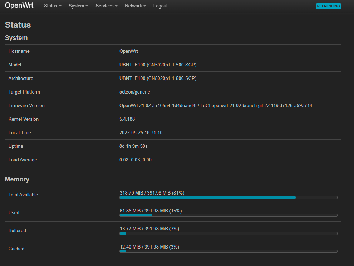Click the Load Average value
Image resolution: width=354 pixels, height=266 pixels.
[135, 160]
